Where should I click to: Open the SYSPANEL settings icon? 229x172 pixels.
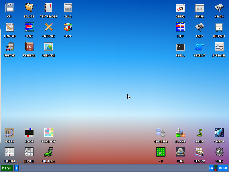(x=219, y=46)
